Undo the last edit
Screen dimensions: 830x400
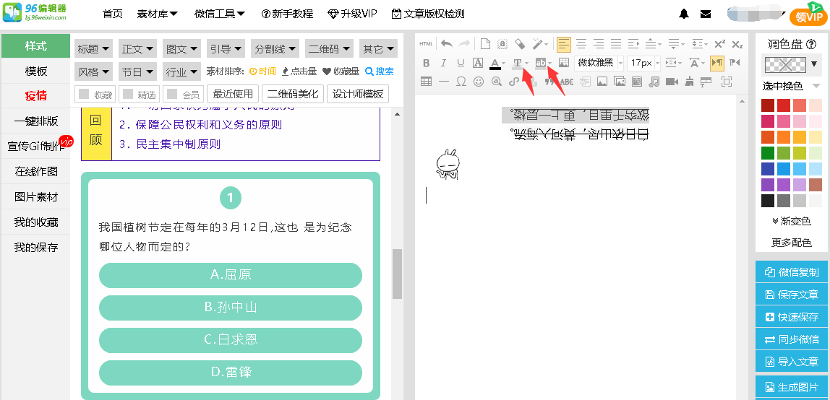click(446, 44)
